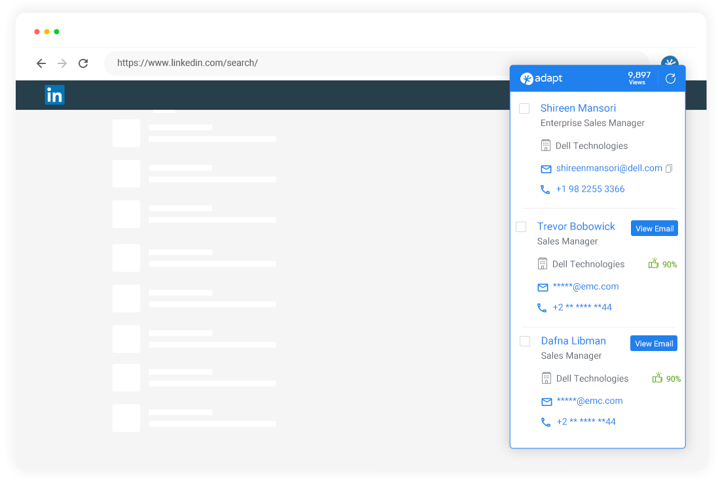Click the LinkedIn logo
Image resolution: width=718 pixels, height=487 pixels.
coord(54,95)
